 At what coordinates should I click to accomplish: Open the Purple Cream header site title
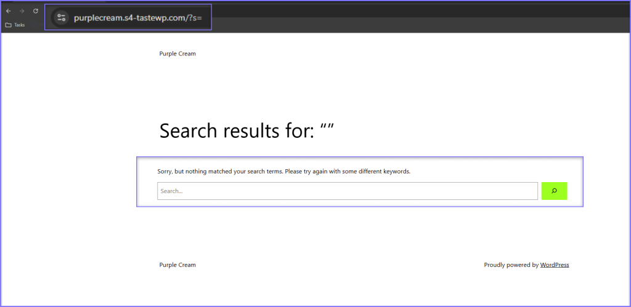click(x=177, y=54)
